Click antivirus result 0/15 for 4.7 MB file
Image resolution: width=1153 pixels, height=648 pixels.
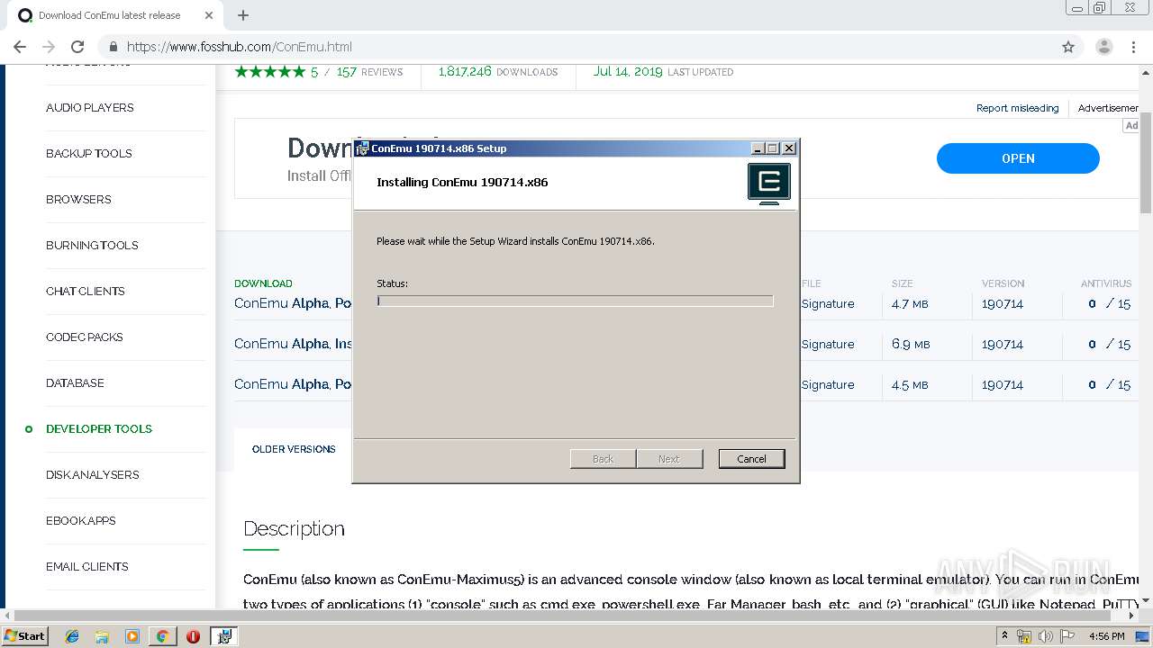tap(1109, 303)
